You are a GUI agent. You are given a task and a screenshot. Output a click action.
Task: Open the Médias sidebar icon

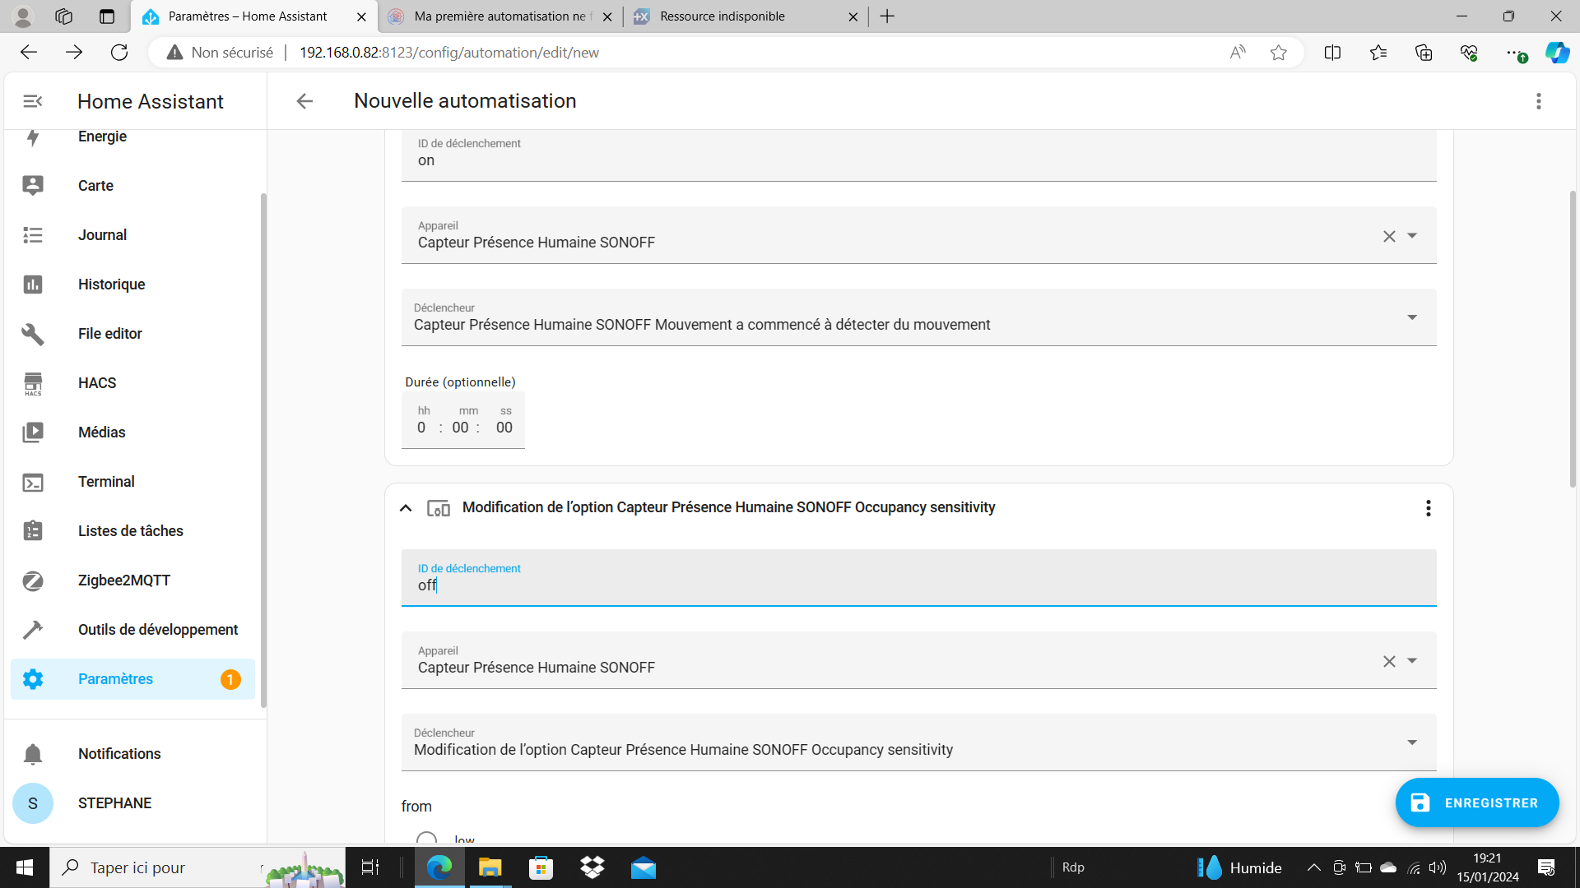[33, 432]
